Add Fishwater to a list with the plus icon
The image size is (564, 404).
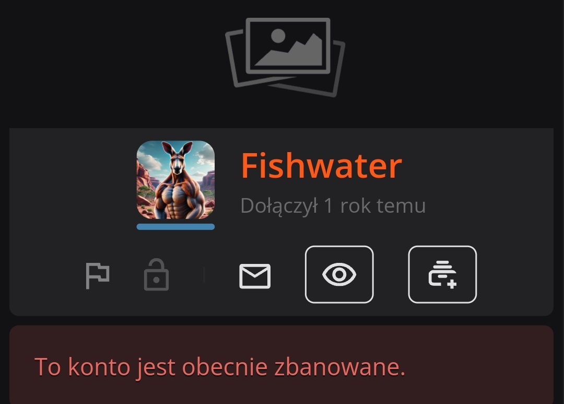tap(442, 274)
